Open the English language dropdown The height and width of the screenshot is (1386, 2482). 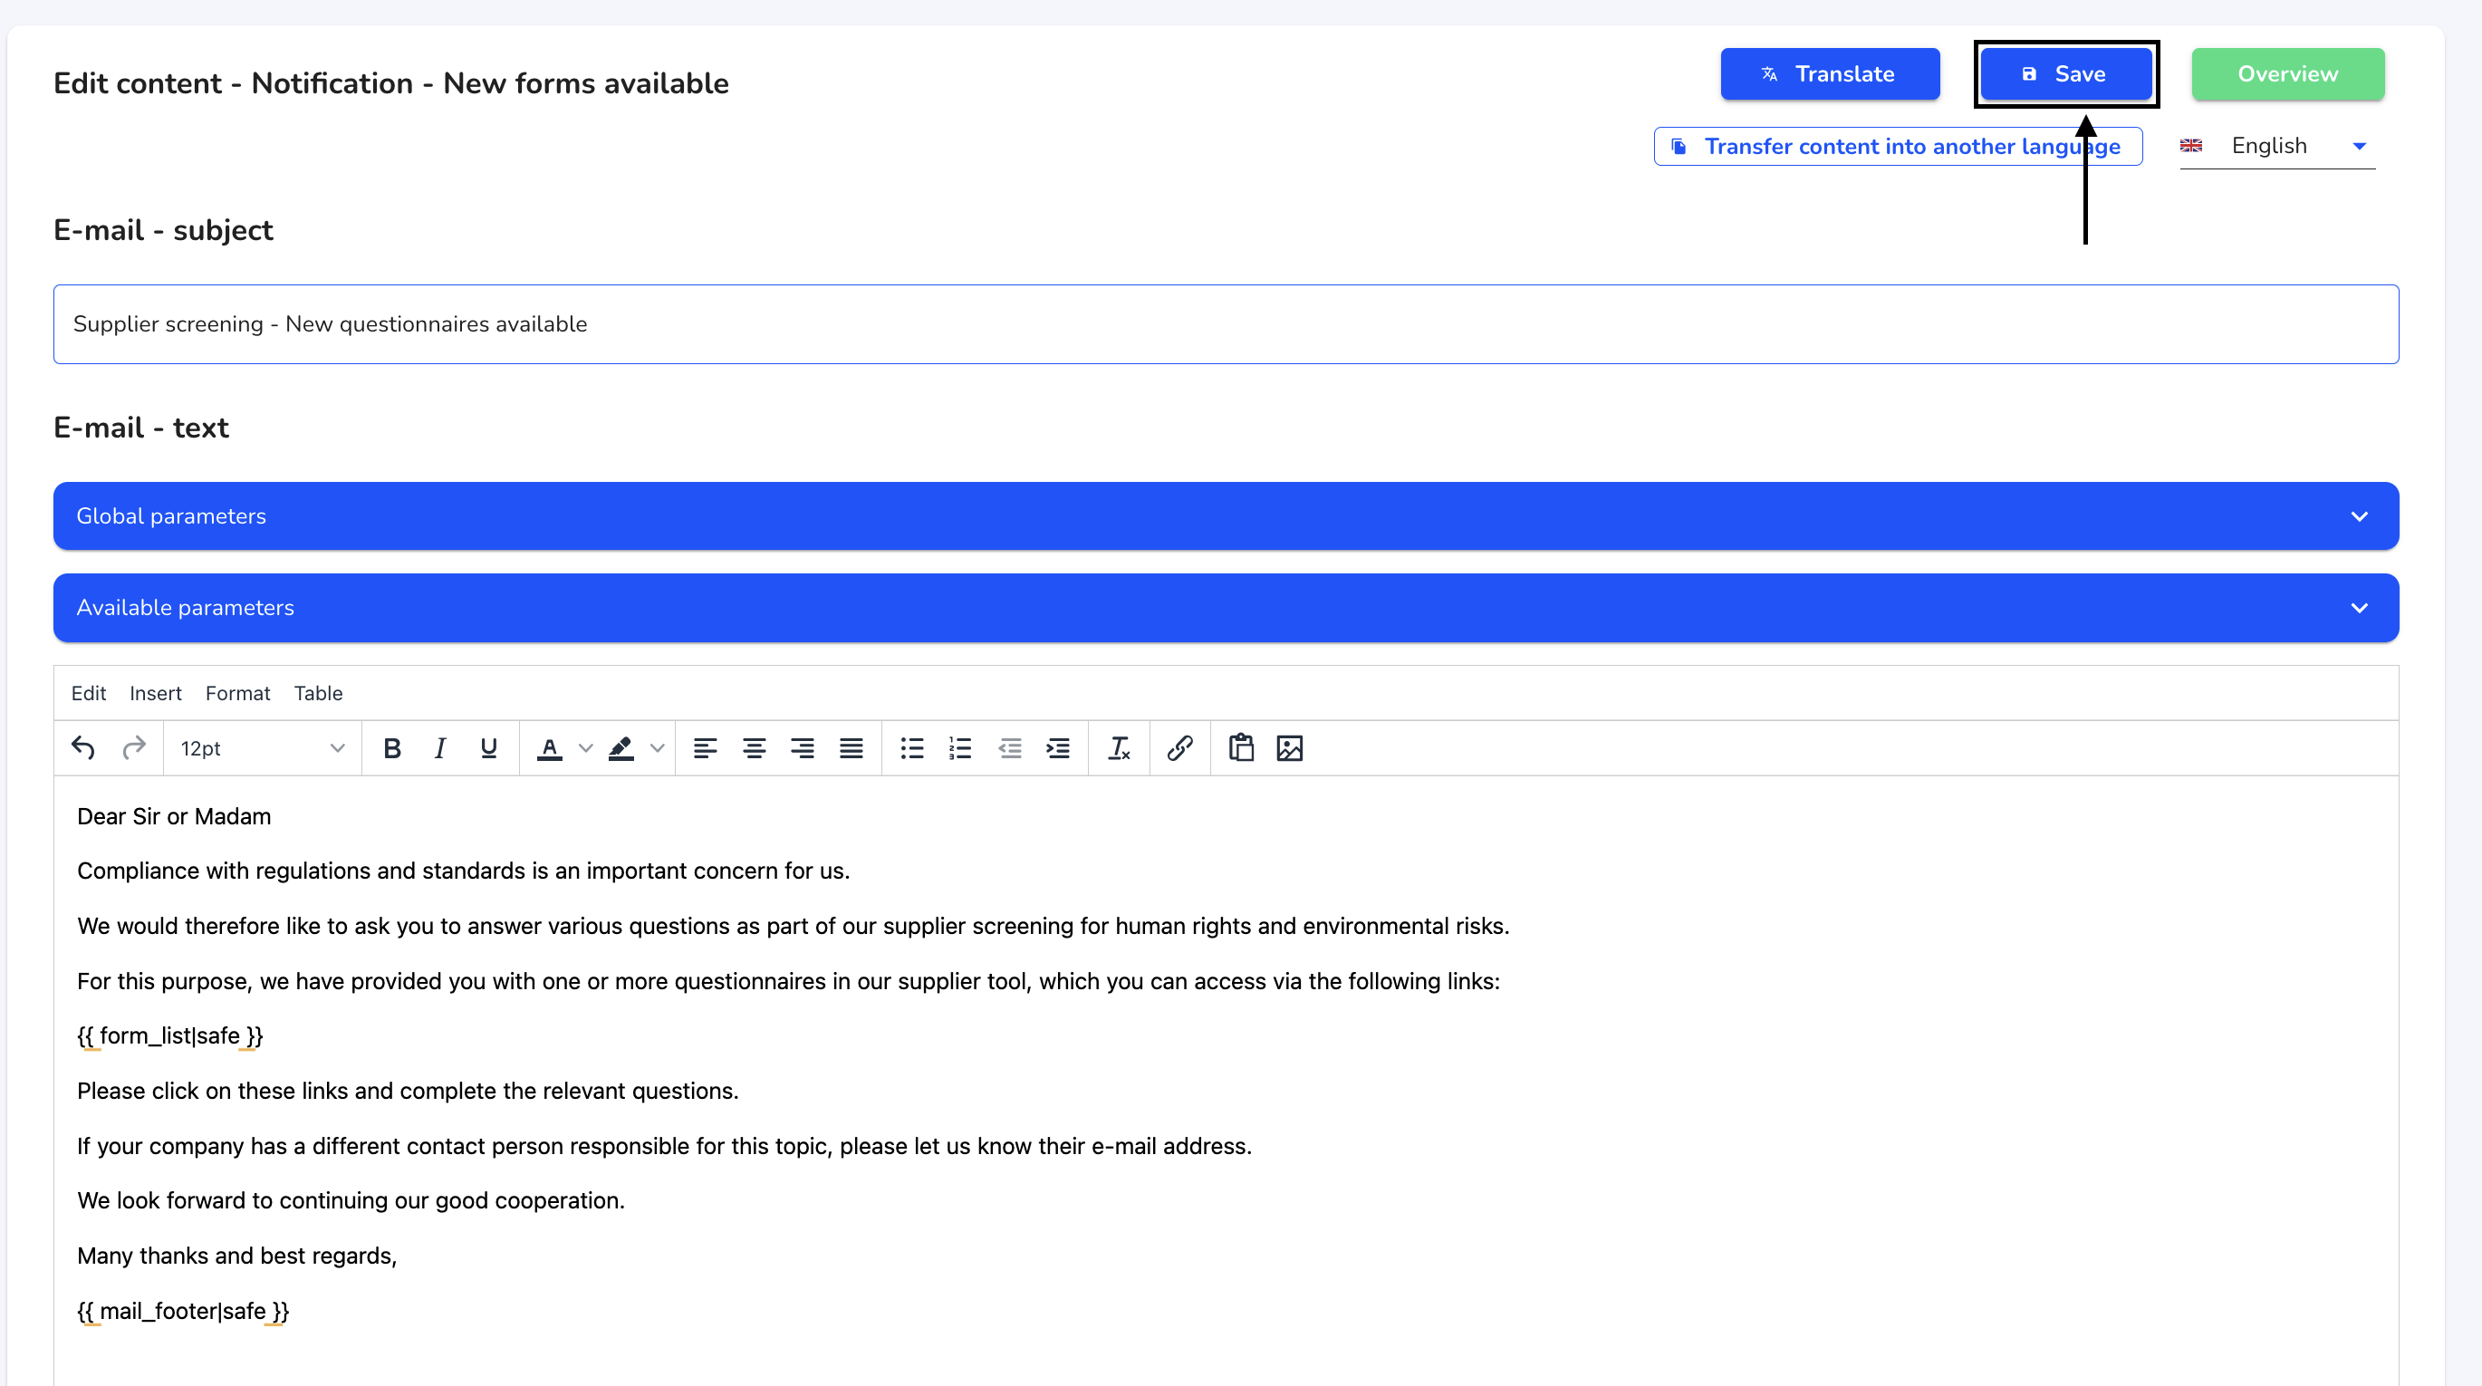point(2358,145)
